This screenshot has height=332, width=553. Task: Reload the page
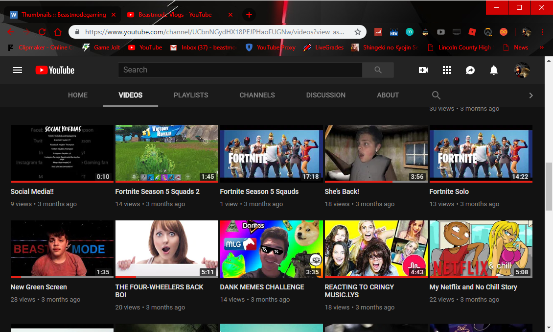pyautogui.click(x=42, y=32)
